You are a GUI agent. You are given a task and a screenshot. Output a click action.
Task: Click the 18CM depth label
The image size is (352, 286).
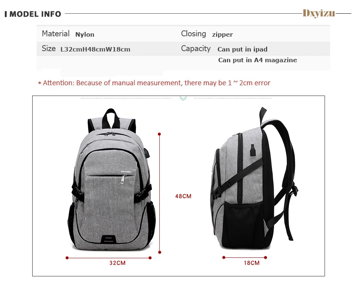pos(252,263)
